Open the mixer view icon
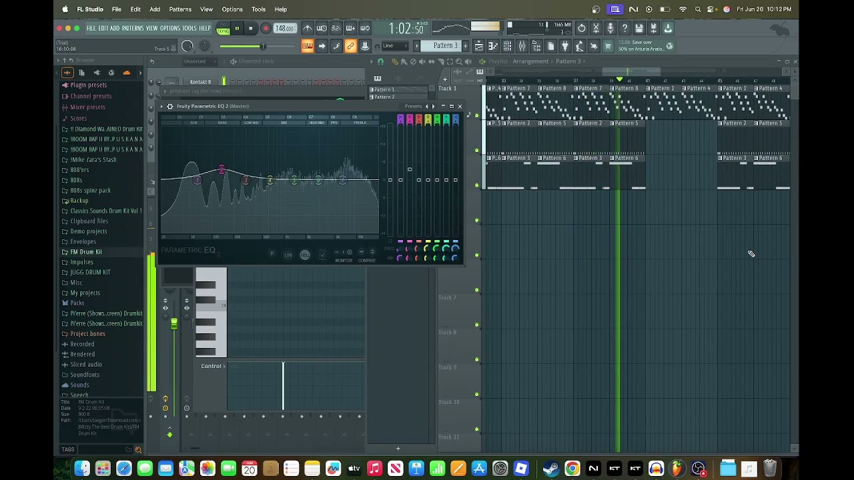The image size is (854, 480). (x=522, y=46)
